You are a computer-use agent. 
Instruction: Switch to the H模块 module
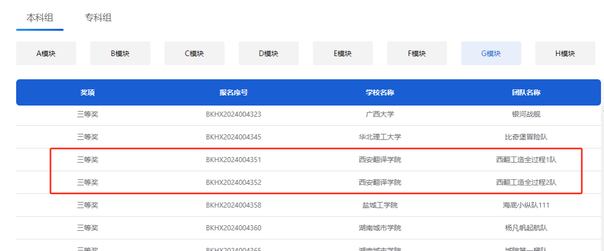click(565, 54)
